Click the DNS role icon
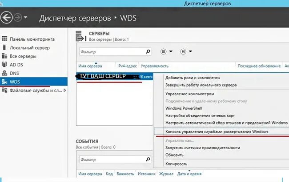The image size is (289, 182). point(4,73)
